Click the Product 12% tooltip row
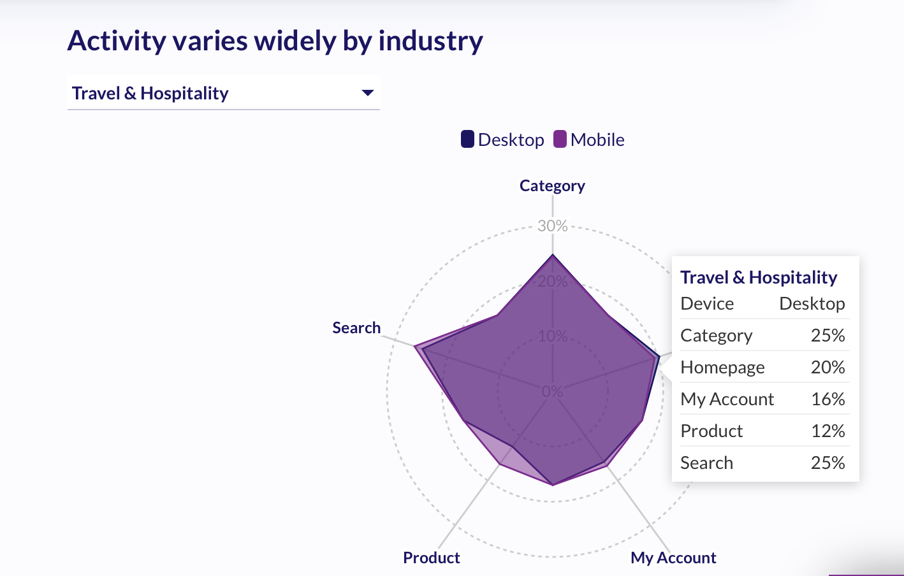904x576 pixels. pyautogui.click(x=762, y=431)
